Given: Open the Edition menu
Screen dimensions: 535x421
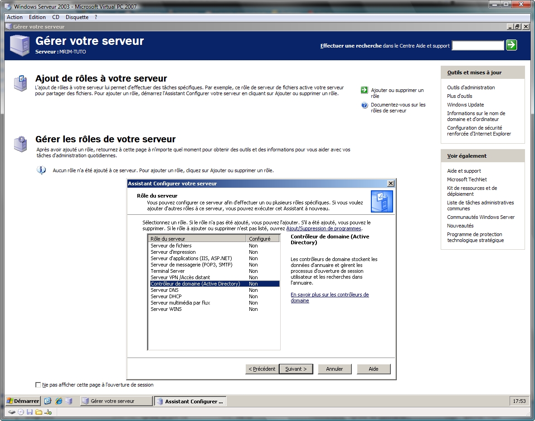Looking at the screenshot, I should tap(37, 17).
